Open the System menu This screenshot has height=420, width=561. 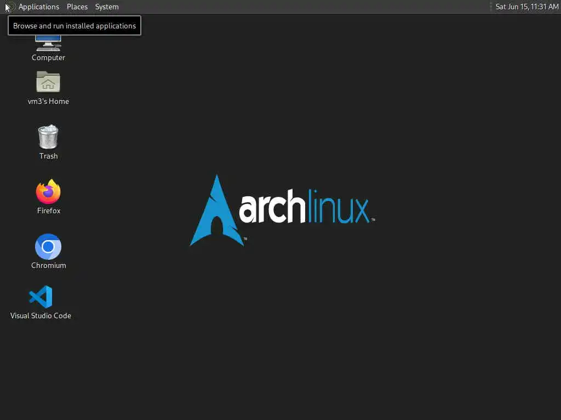pyautogui.click(x=107, y=7)
